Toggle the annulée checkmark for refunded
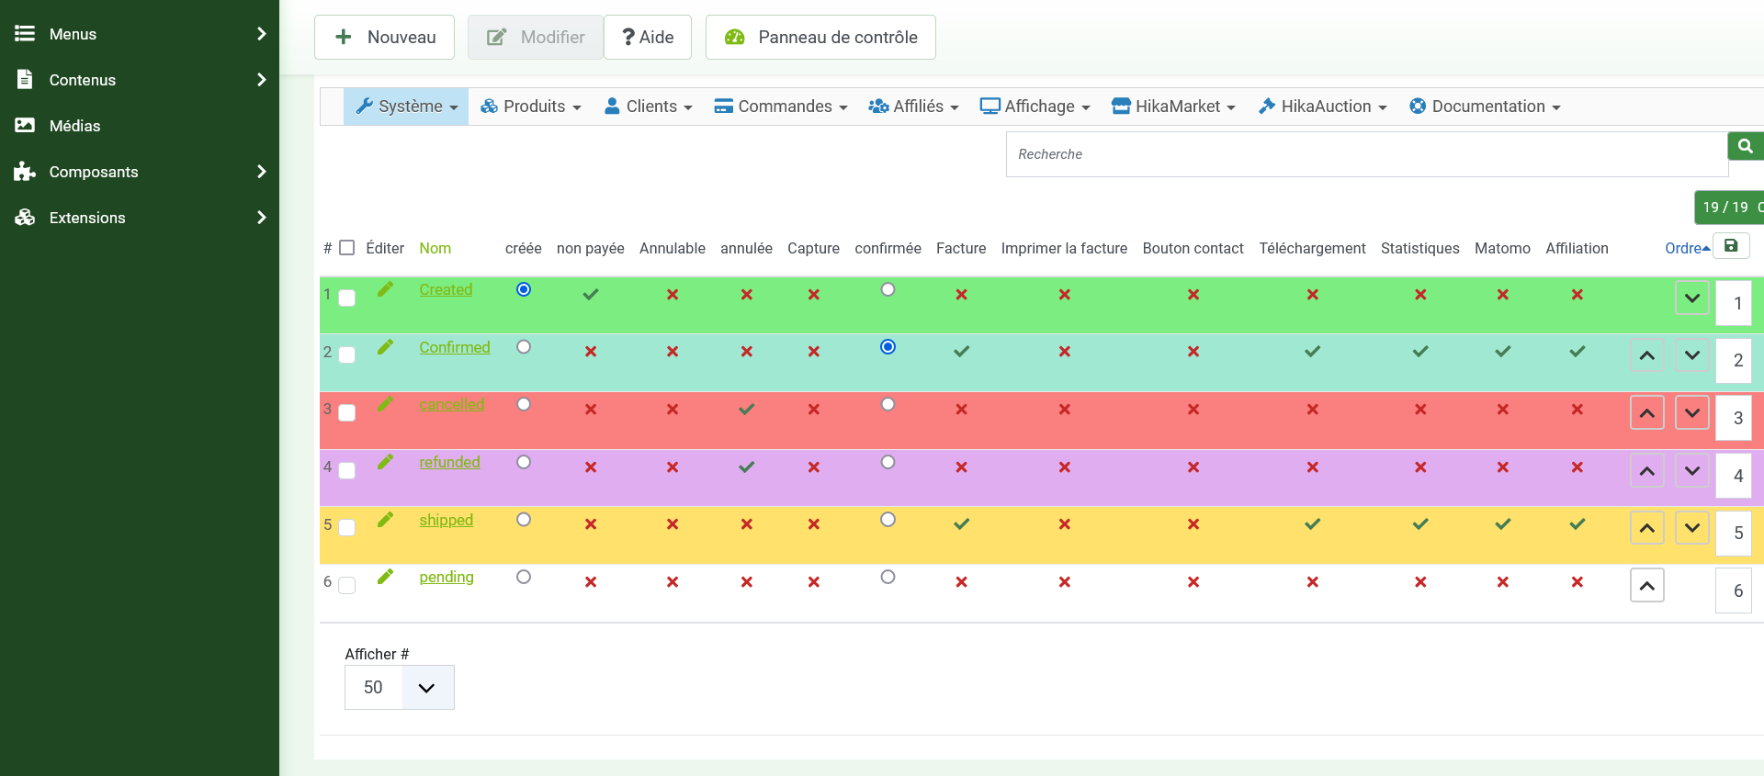 pyautogui.click(x=747, y=467)
